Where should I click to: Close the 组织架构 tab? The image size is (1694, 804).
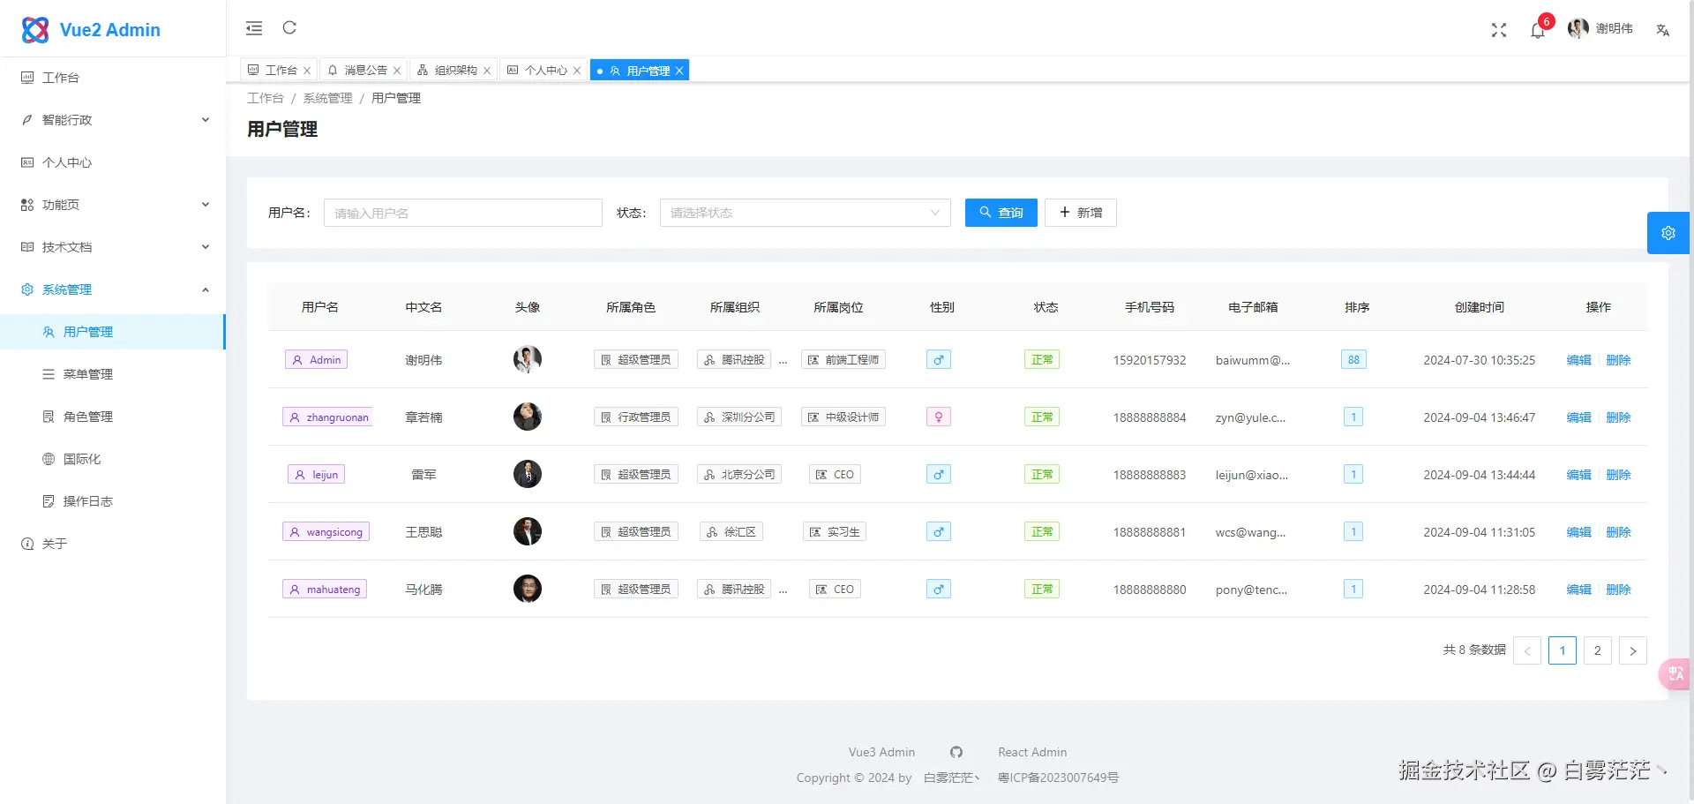click(x=487, y=71)
